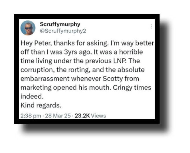Click the "Kind regards." closing line
The image size is (190, 153).
pos(41,105)
